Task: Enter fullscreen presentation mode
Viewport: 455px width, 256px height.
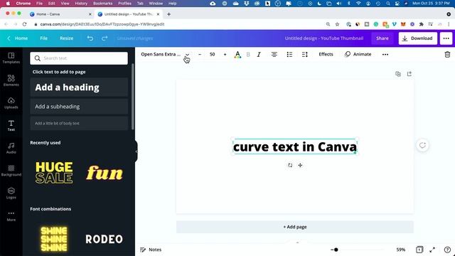Action: pos(432,250)
